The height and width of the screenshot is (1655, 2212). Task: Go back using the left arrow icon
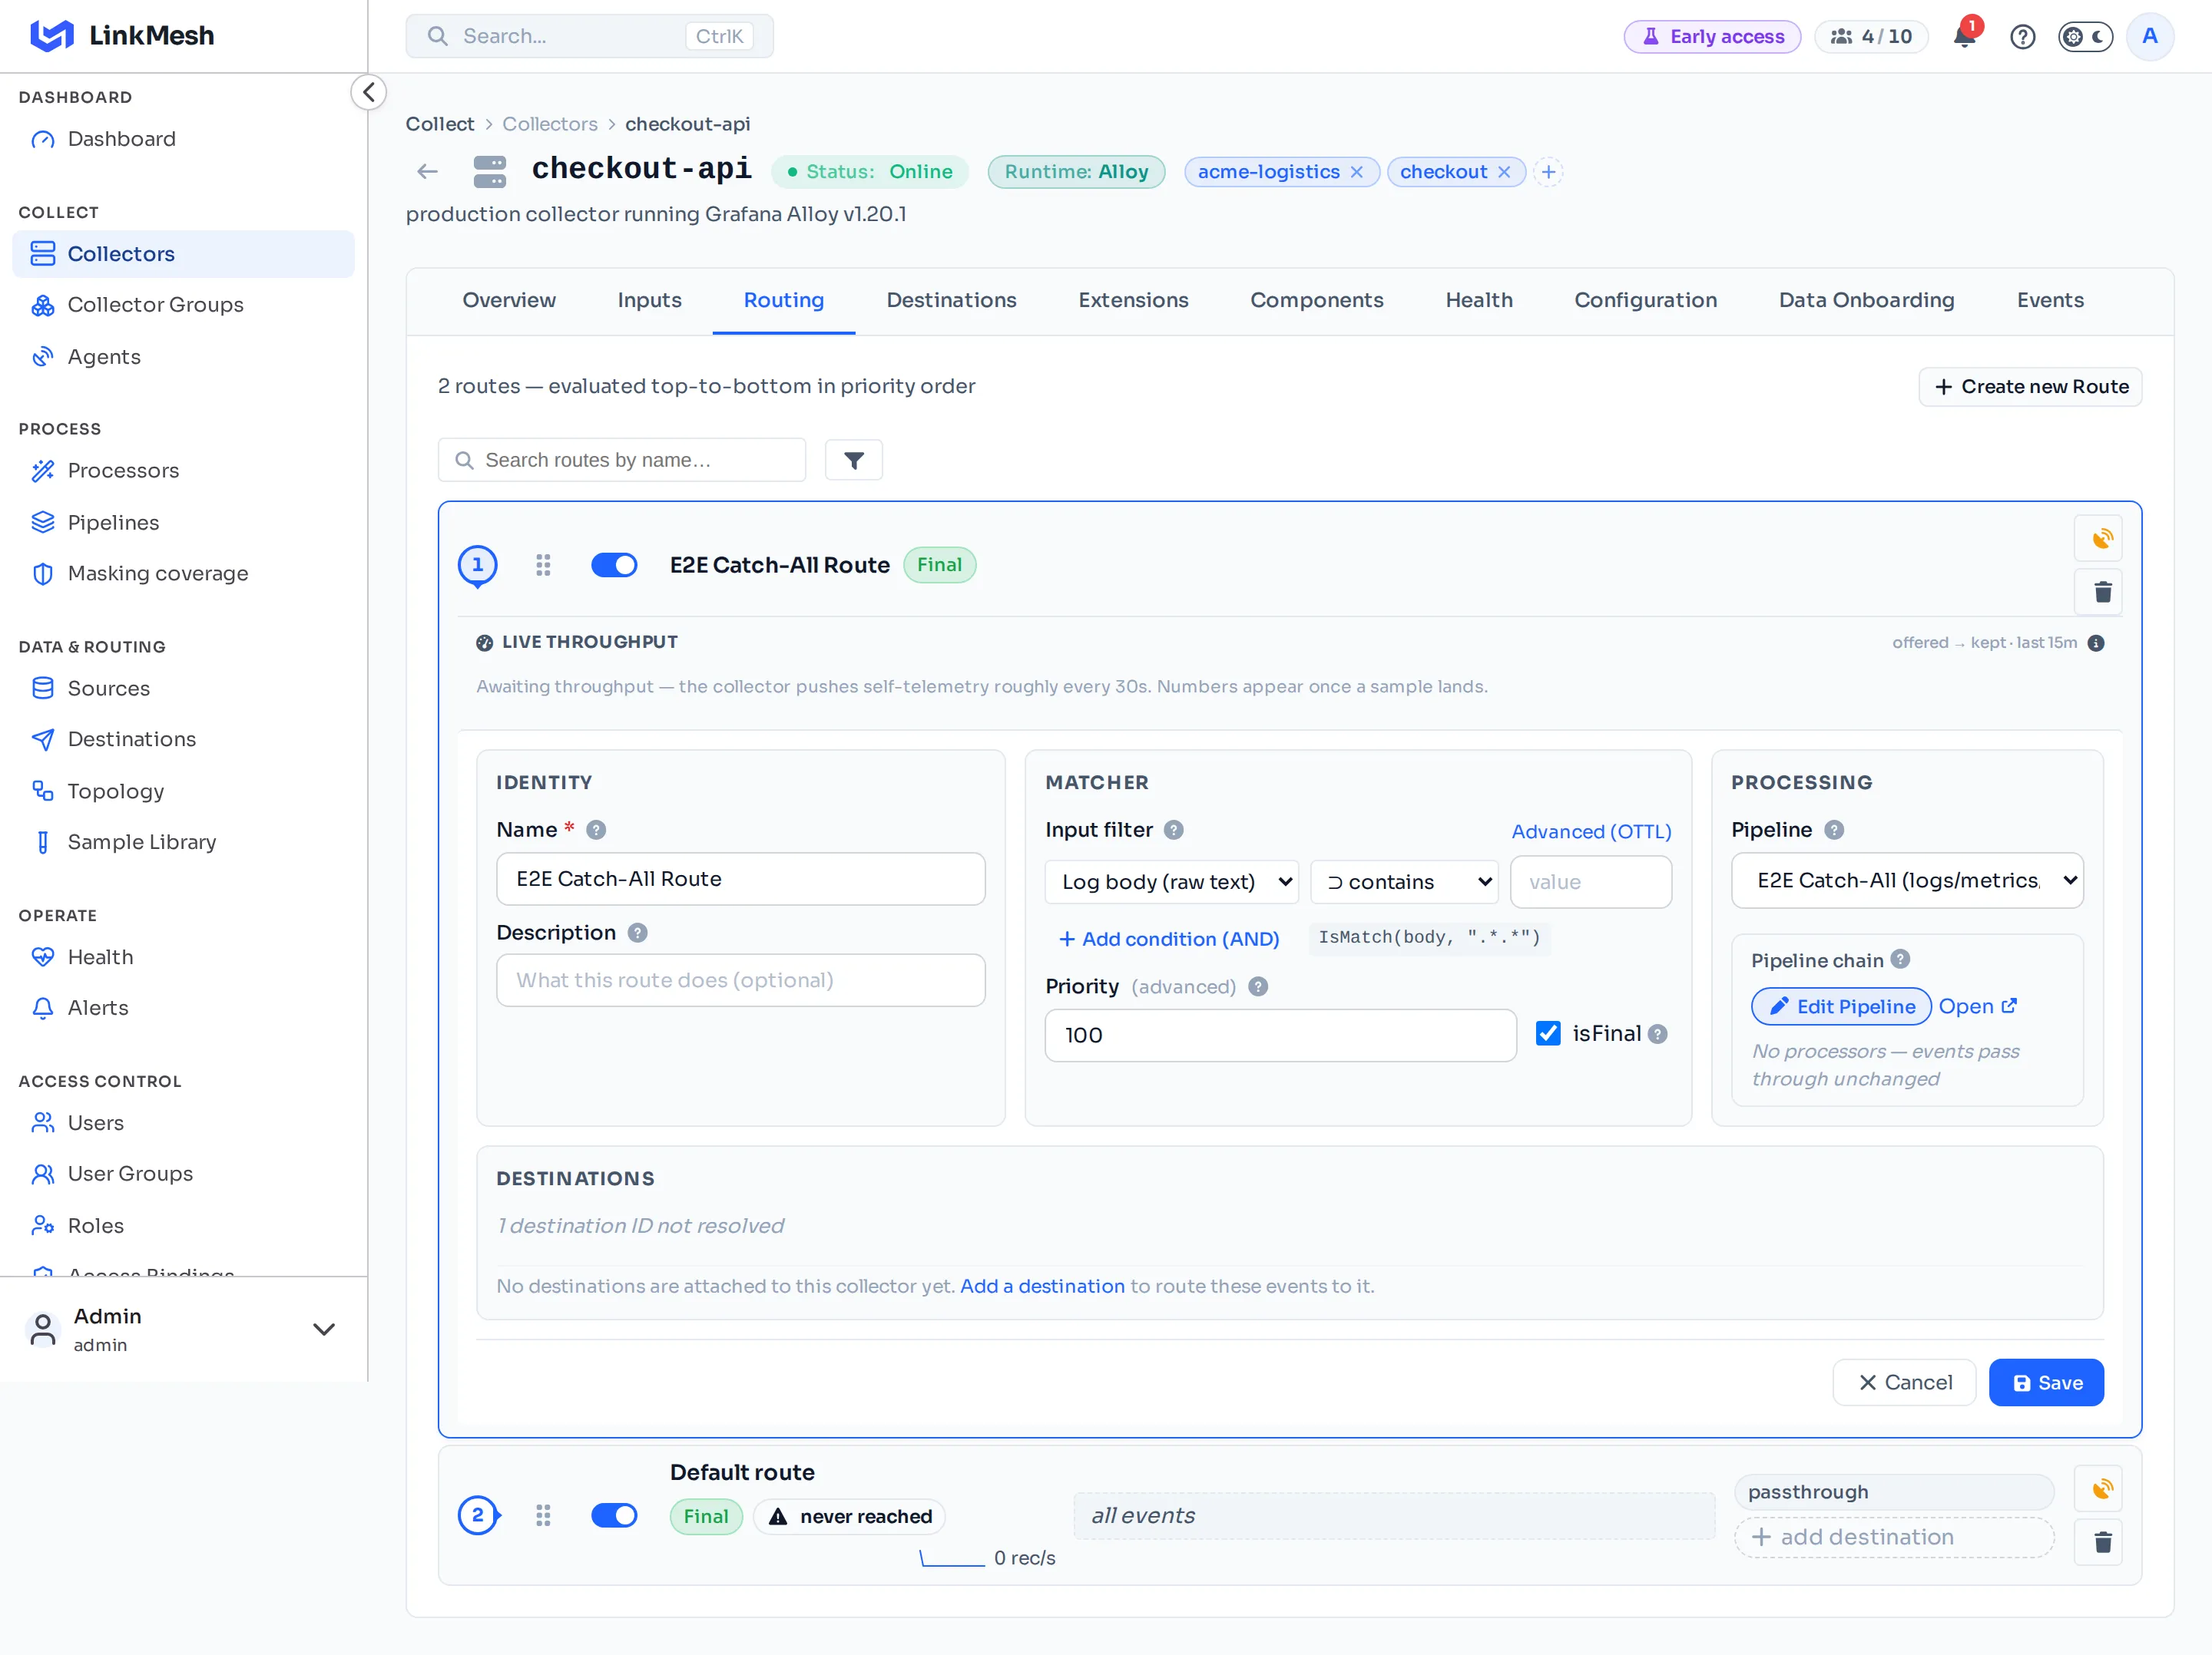click(428, 172)
